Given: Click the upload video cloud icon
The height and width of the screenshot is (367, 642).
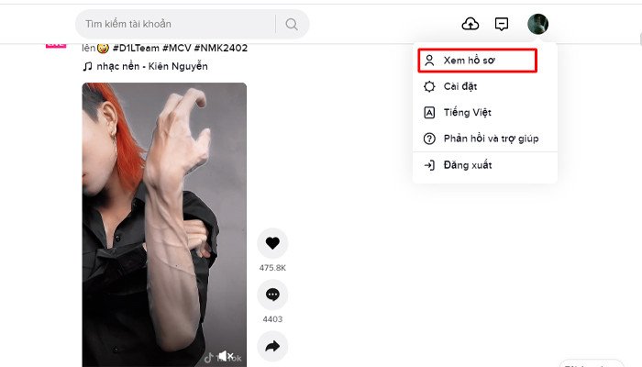Looking at the screenshot, I should coord(470,24).
